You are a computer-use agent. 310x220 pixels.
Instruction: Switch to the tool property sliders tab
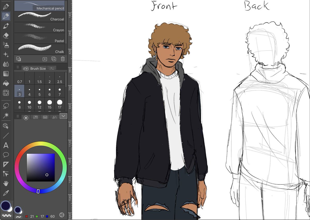[52, 68]
